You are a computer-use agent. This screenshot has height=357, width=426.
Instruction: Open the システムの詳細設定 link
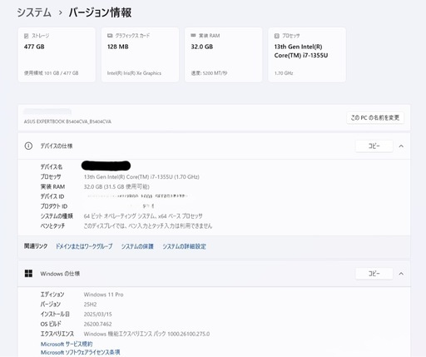click(x=184, y=246)
